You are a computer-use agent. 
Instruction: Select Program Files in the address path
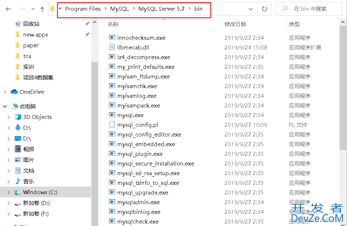83,9
